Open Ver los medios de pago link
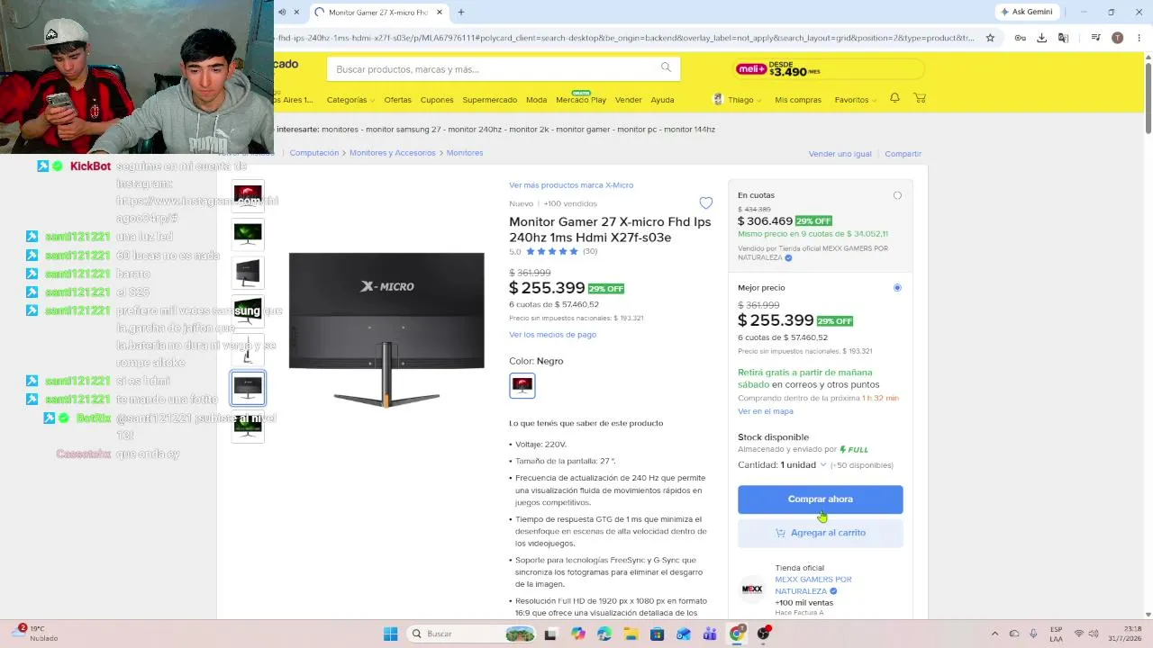 pos(552,335)
